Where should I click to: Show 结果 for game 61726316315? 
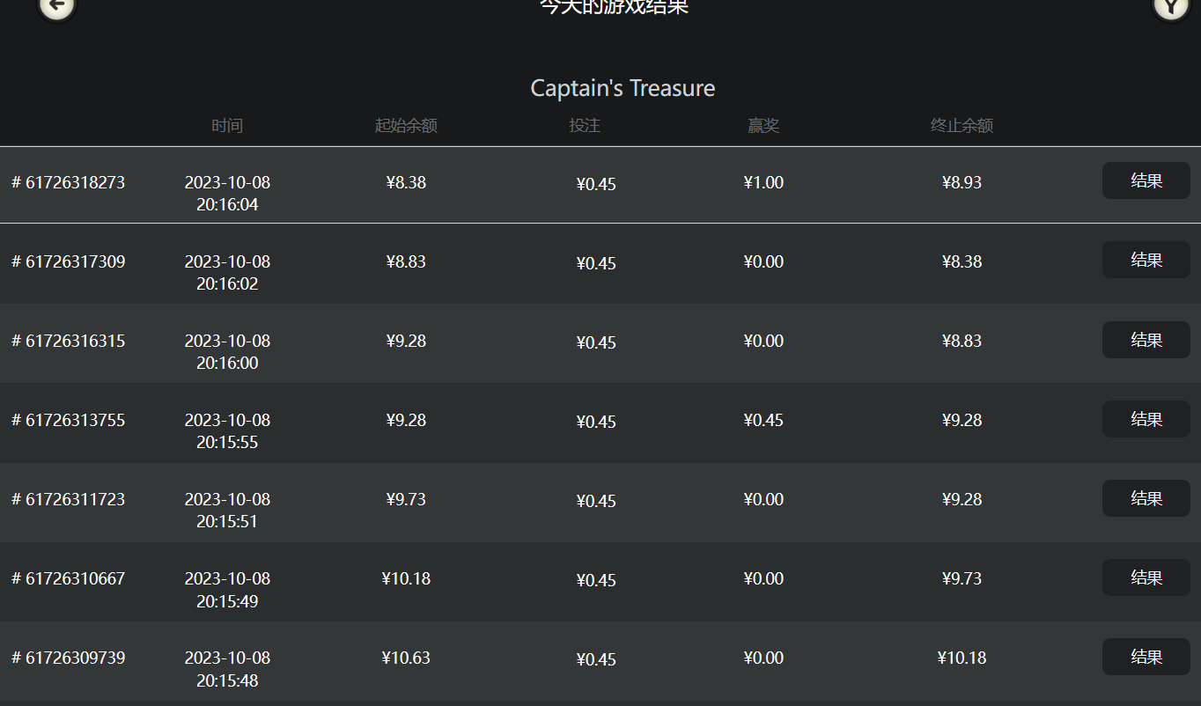(1146, 340)
